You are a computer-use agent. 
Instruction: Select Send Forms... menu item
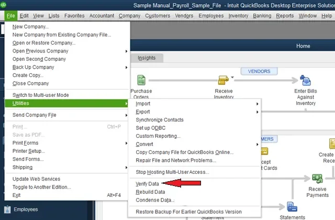(x=67, y=159)
